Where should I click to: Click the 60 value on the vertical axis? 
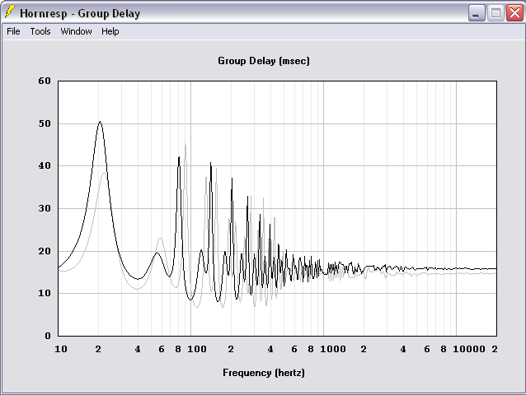45,81
